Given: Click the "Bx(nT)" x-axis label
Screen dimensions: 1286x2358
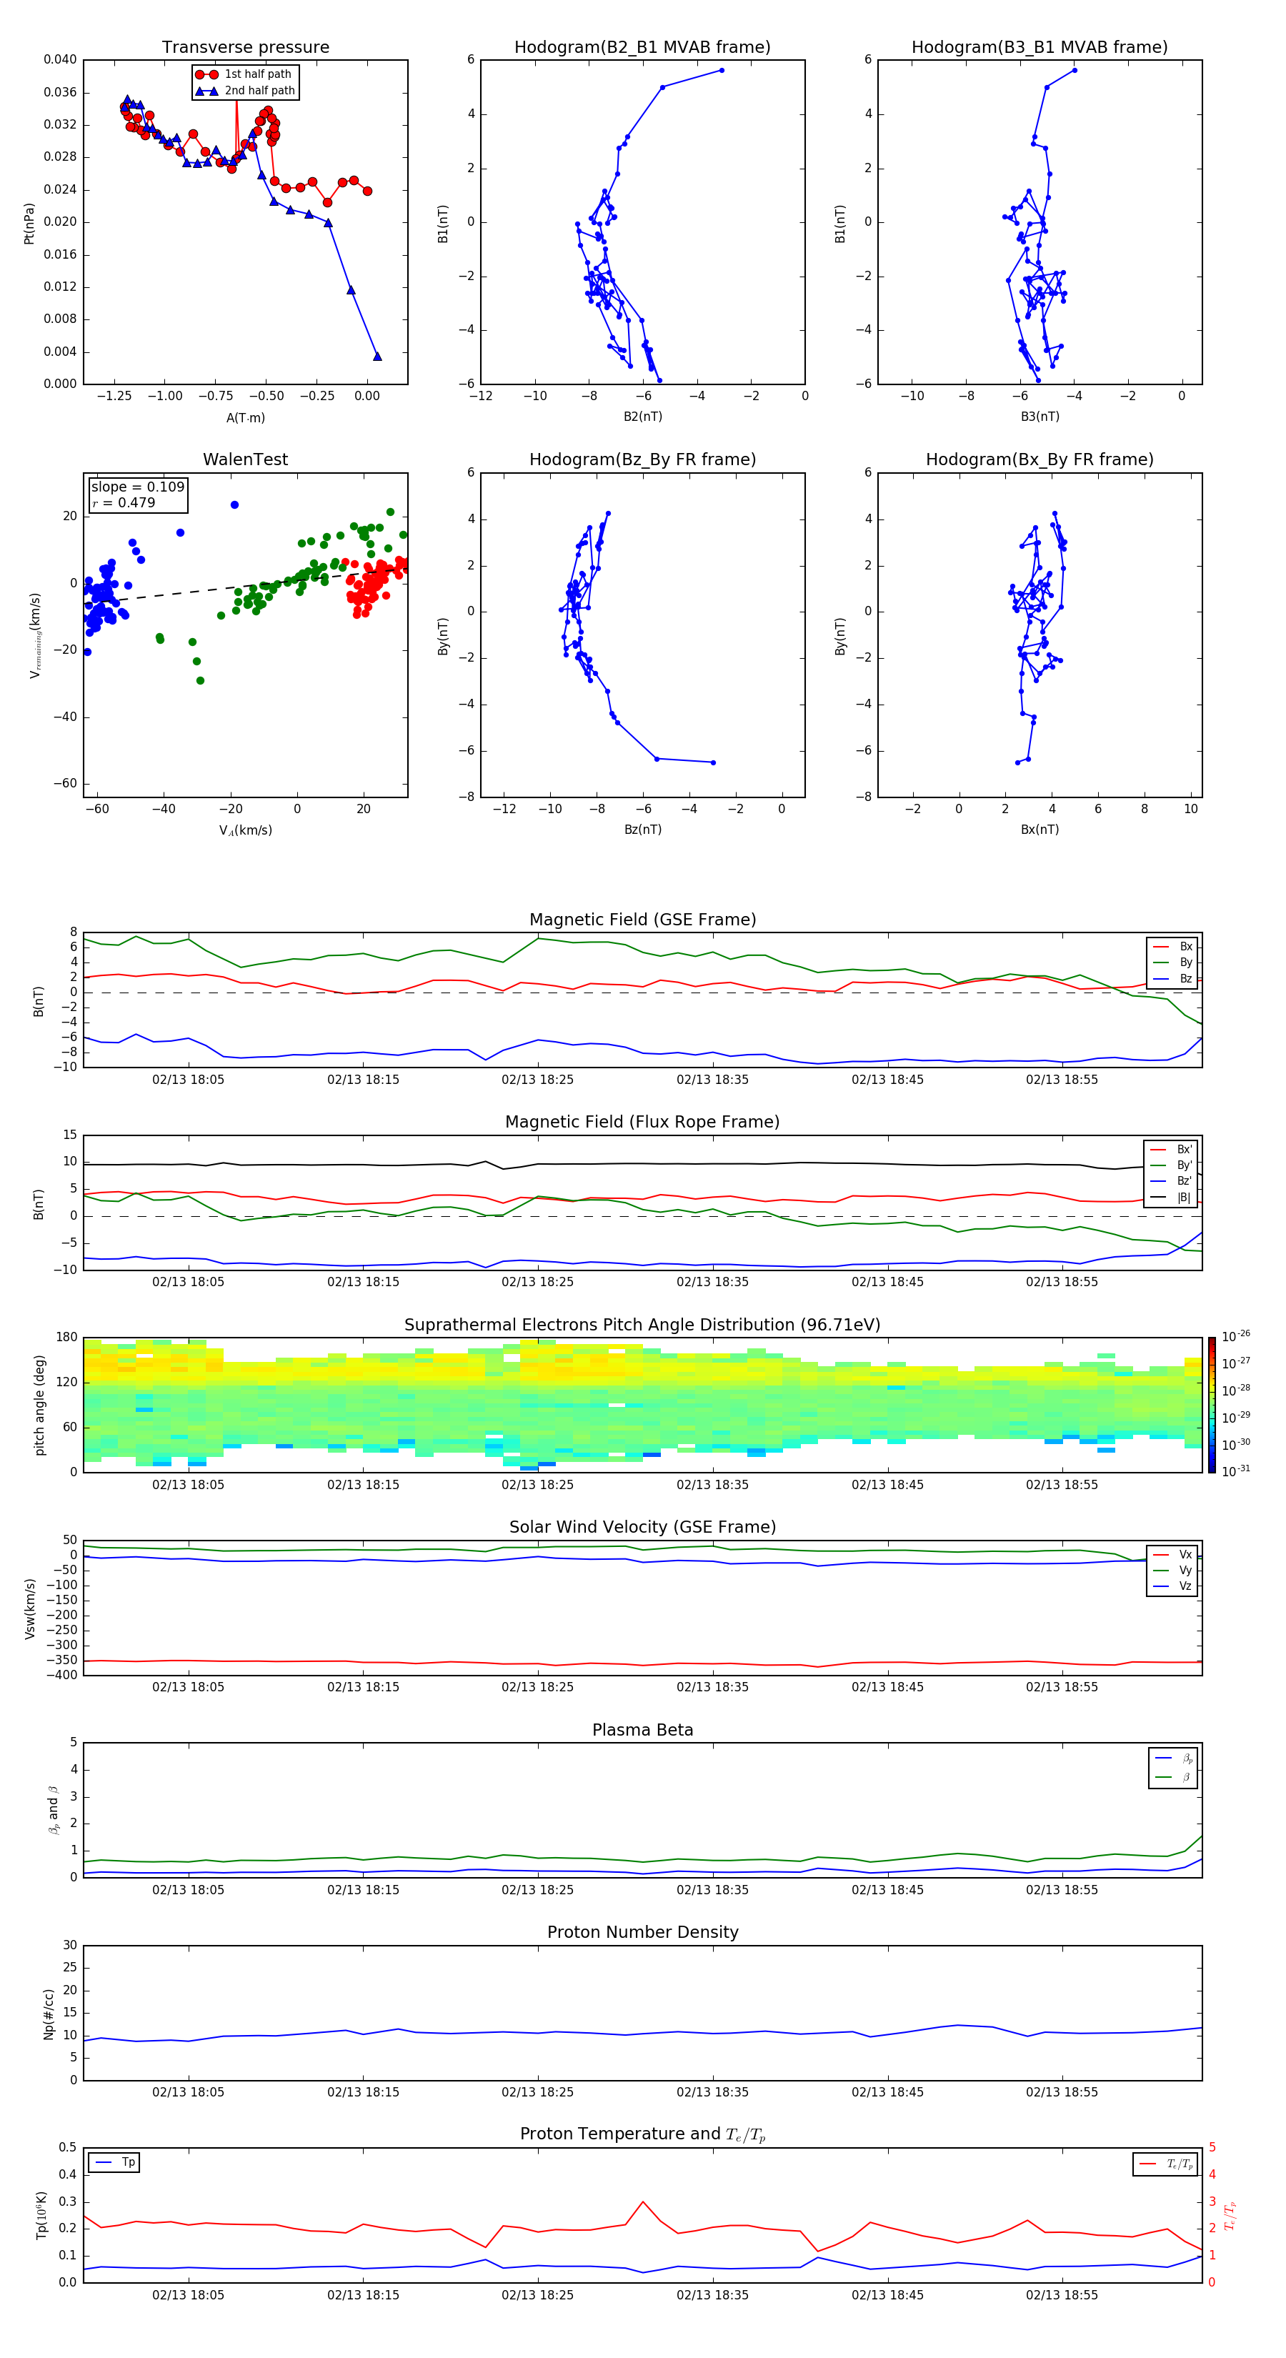Looking at the screenshot, I should tap(1040, 830).
